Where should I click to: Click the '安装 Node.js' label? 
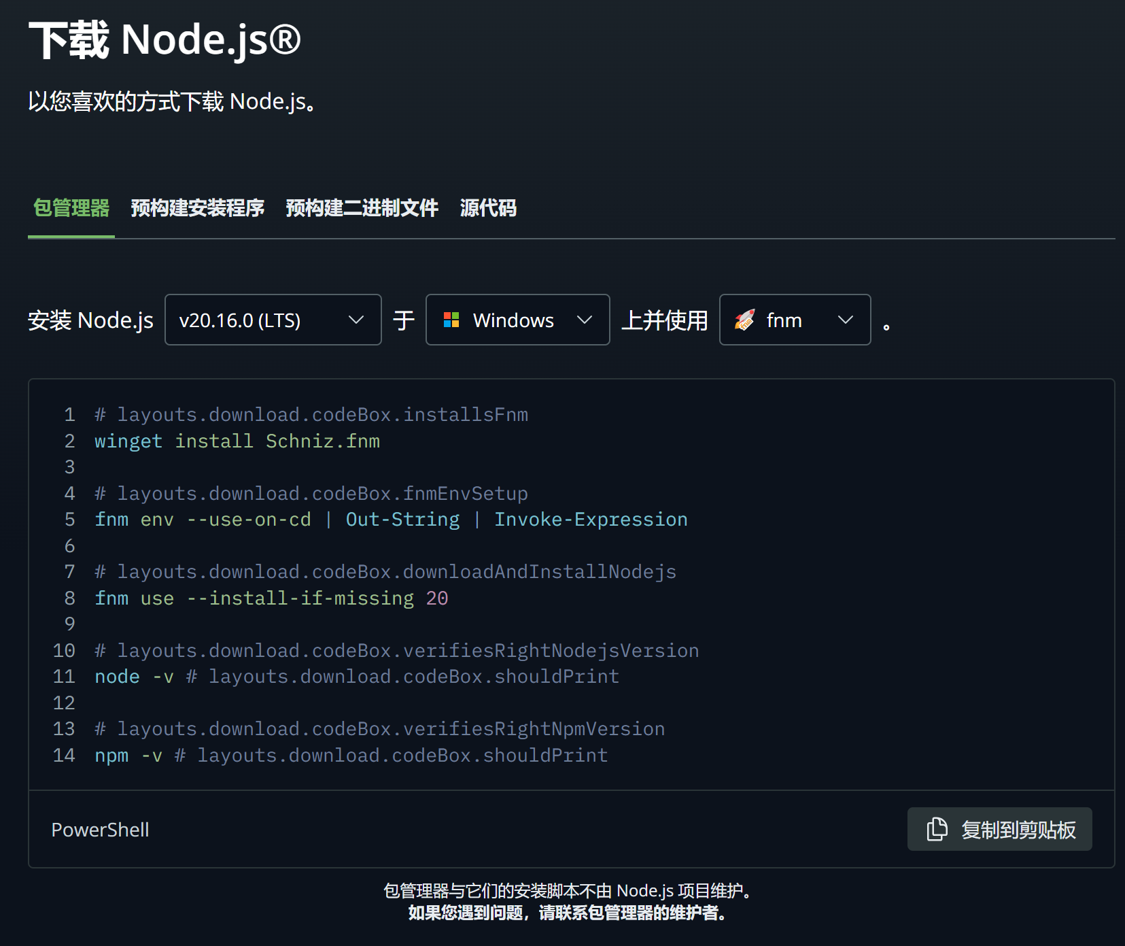pos(90,320)
